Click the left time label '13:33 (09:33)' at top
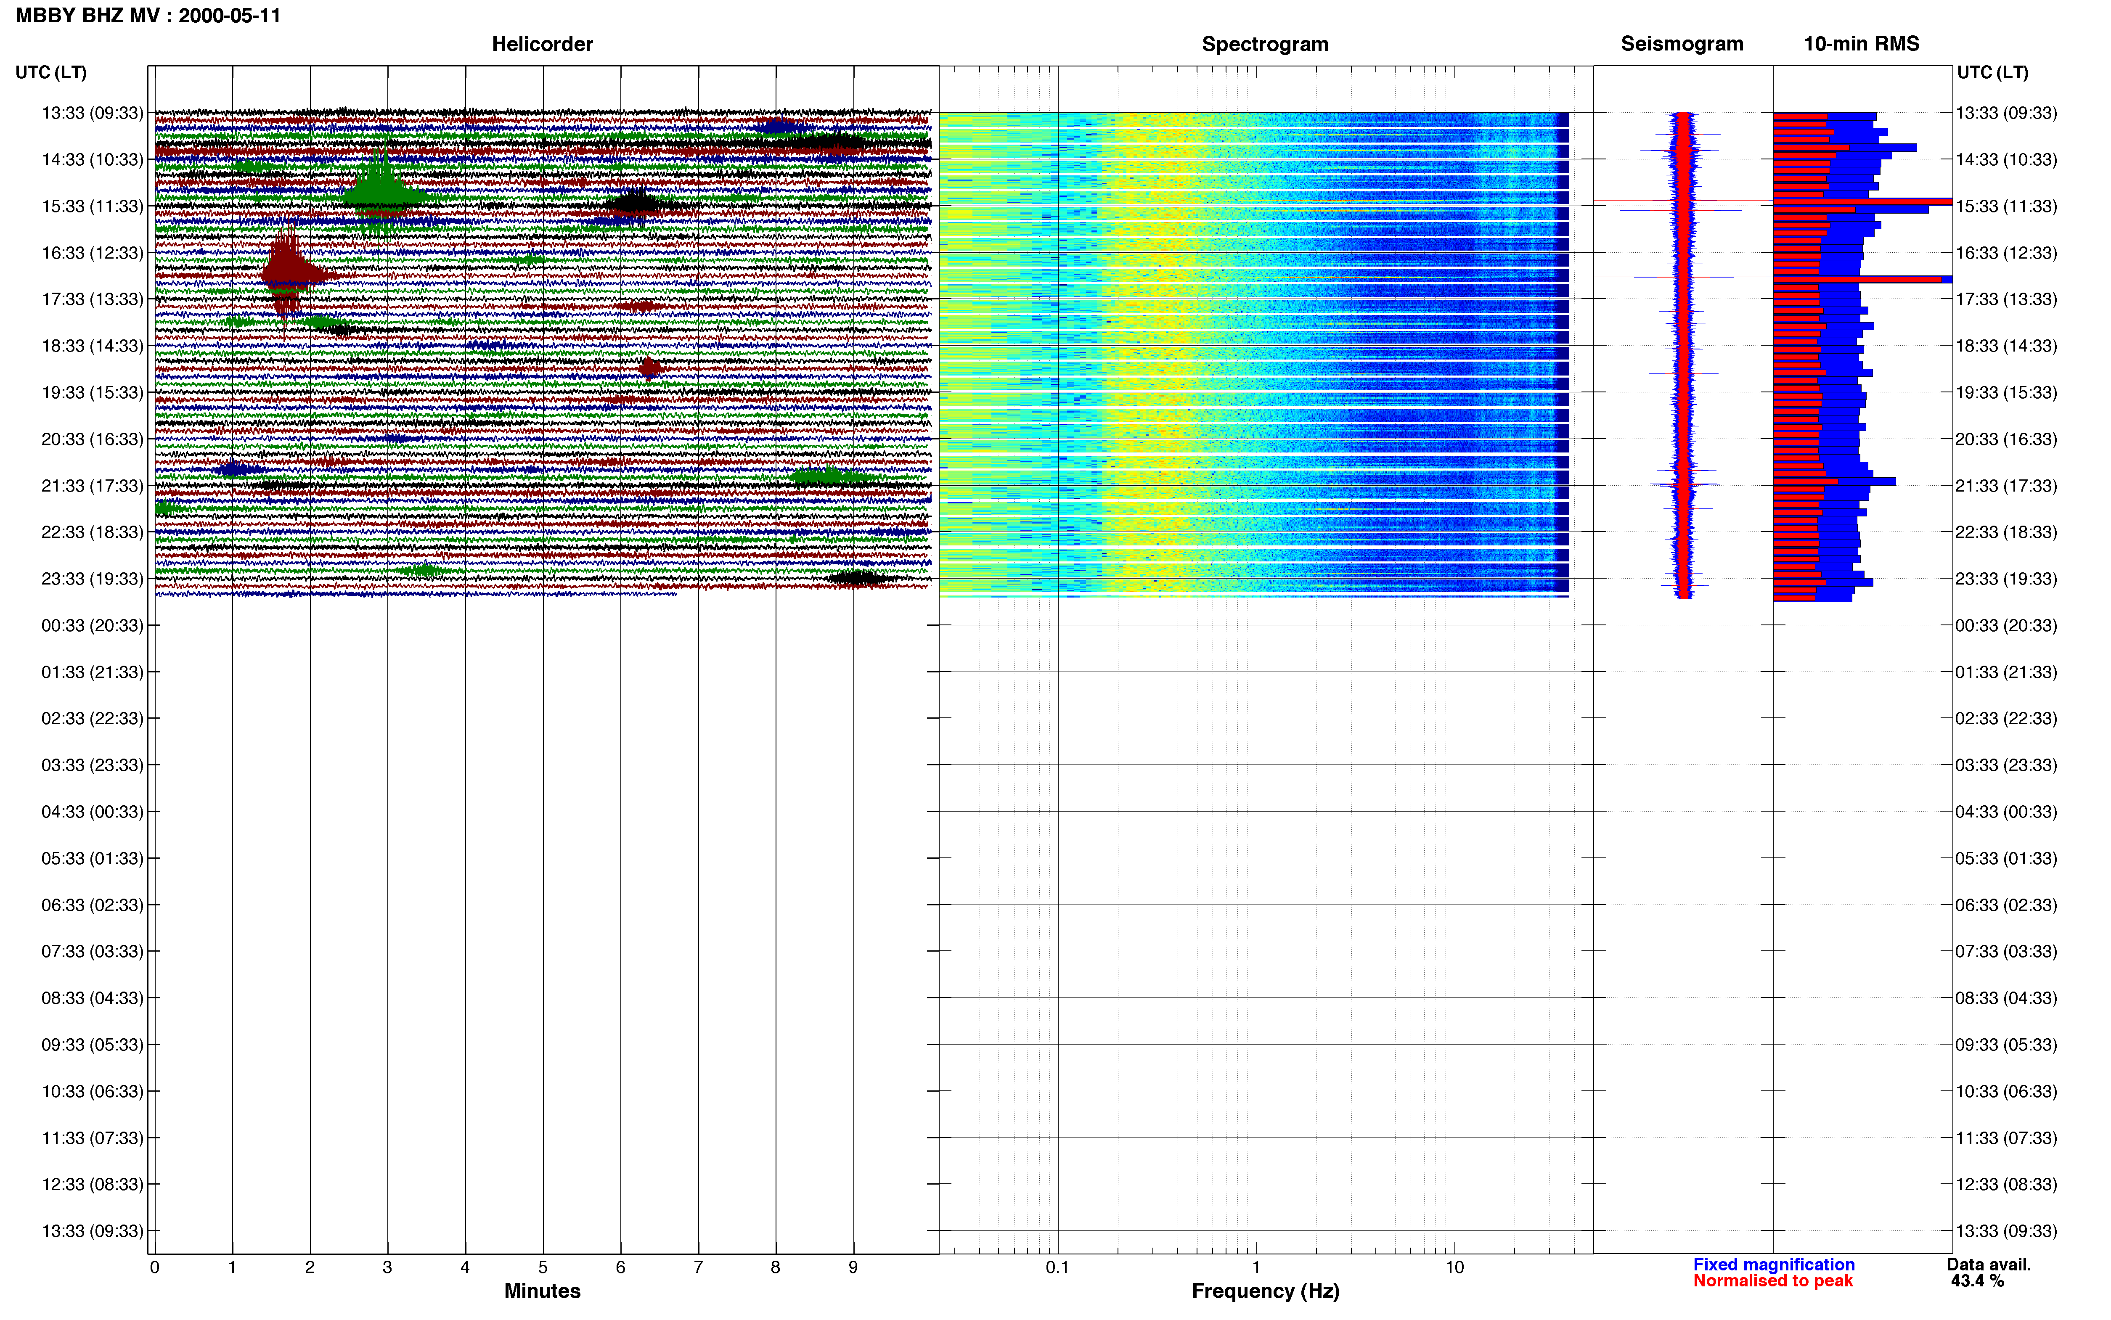The height and width of the screenshot is (1320, 2111). 93,113
